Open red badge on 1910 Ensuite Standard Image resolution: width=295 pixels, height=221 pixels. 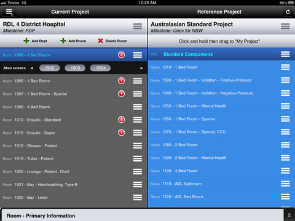tap(121, 120)
